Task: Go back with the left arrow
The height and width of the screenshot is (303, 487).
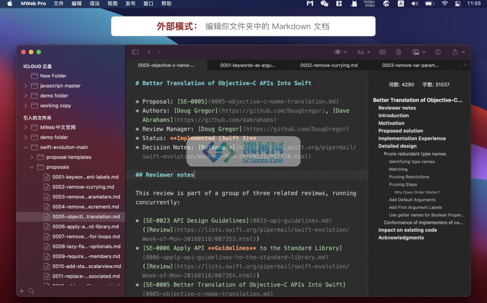Action: coord(149,52)
